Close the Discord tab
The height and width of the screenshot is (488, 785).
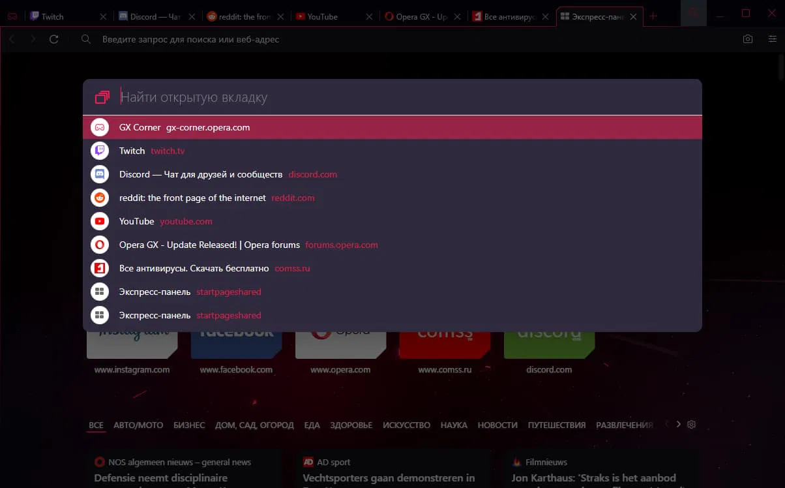pyautogui.click(x=191, y=17)
